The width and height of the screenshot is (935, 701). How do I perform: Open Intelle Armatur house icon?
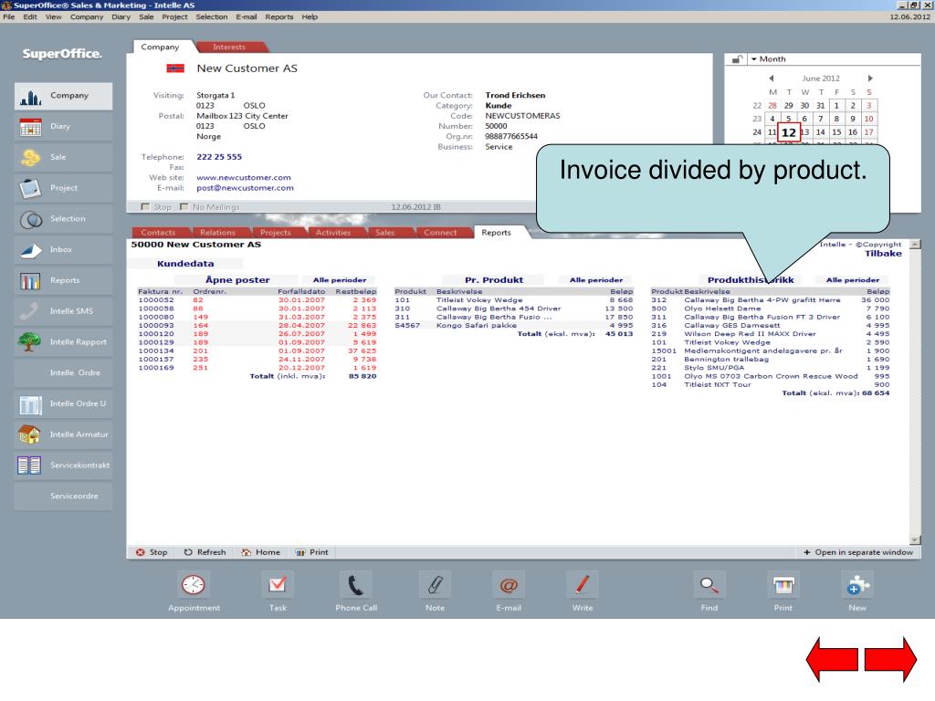click(29, 434)
